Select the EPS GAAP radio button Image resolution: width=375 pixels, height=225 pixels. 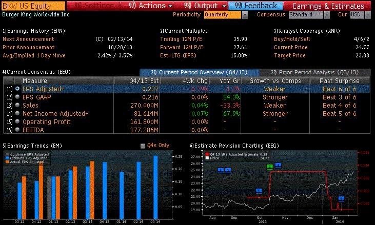17,97
